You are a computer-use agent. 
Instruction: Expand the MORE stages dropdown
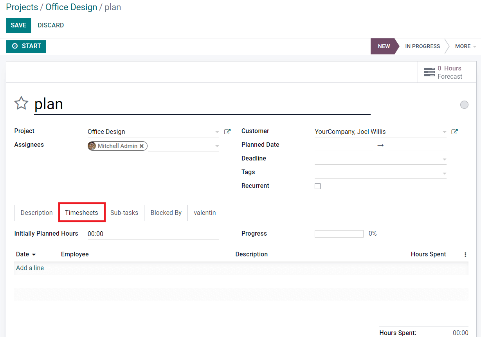tap(466, 46)
